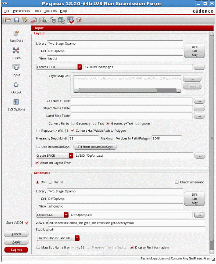
Task: Click the red Submit button
Action: 16,250
